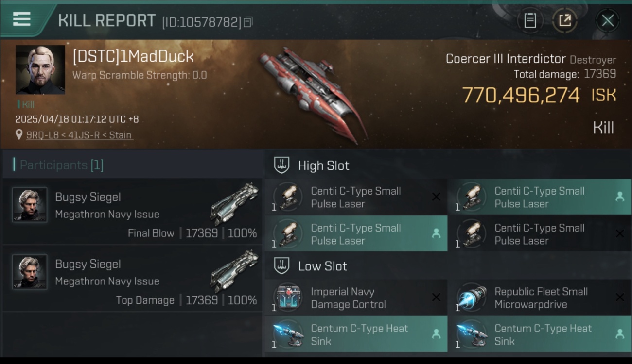The image size is (632, 364).
Task: Open the hamburger menu icon
Action: click(x=22, y=19)
